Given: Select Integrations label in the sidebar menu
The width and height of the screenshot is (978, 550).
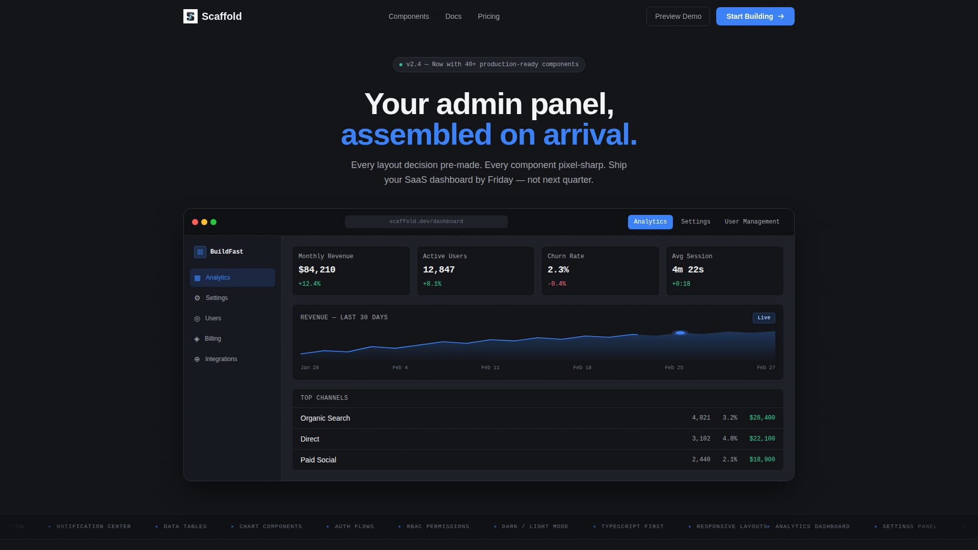Looking at the screenshot, I should pyautogui.click(x=221, y=359).
